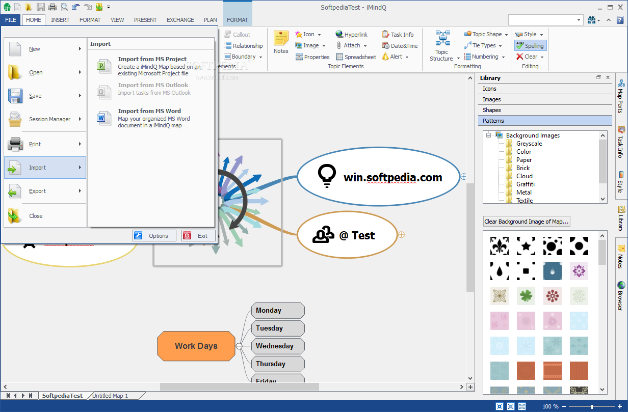The image size is (628, 412).
Task: Select New in the File menu
Action: (x=45, y=49)
